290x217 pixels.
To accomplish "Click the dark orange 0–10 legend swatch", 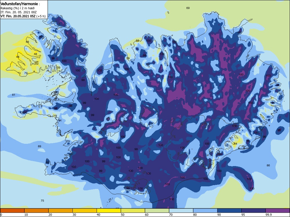I will click(x=12, y=211).
